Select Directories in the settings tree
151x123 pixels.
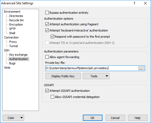(16, 16)
